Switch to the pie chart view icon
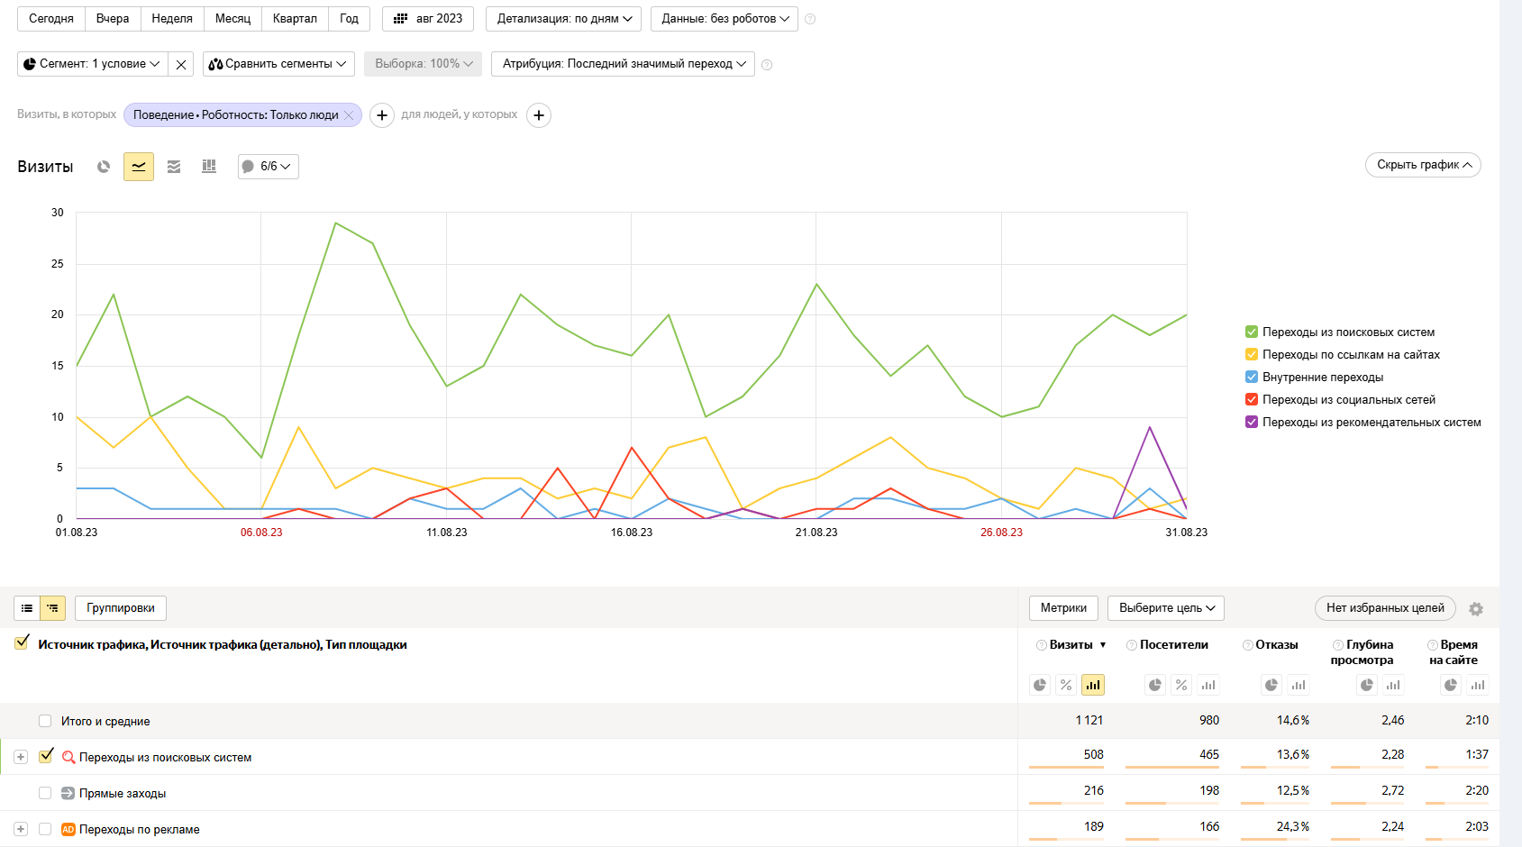This screenshot has width=1522, height=847. click(104, 167)
